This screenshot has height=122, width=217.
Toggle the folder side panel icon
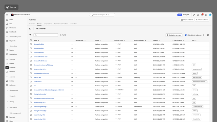pos(30,29)
